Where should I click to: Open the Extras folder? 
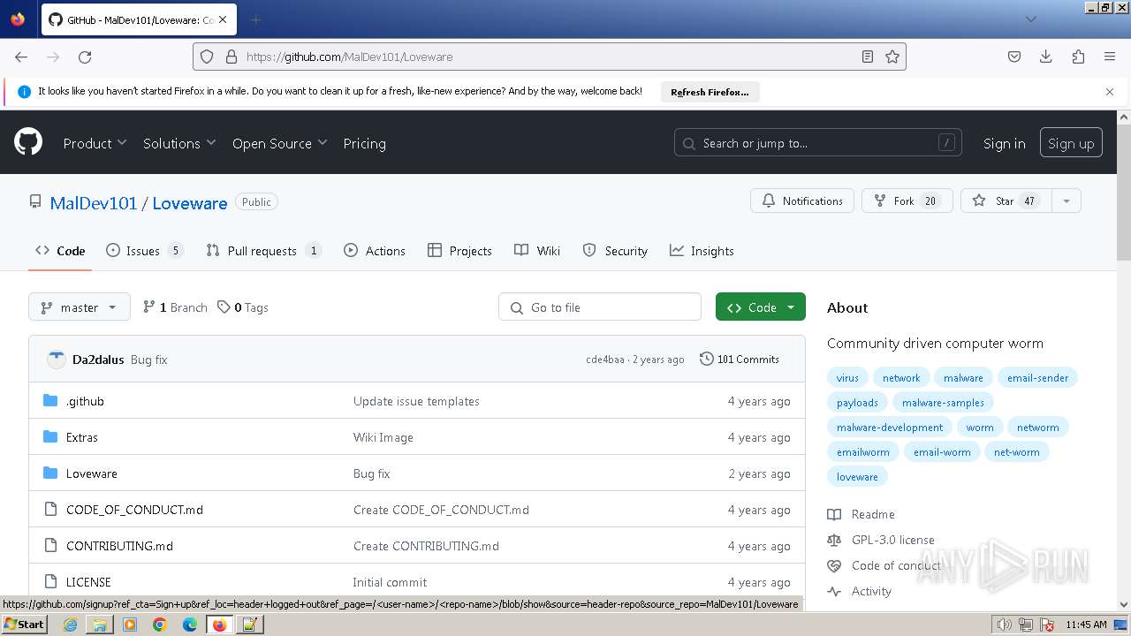pyautogui.click(x=82, y=437)
